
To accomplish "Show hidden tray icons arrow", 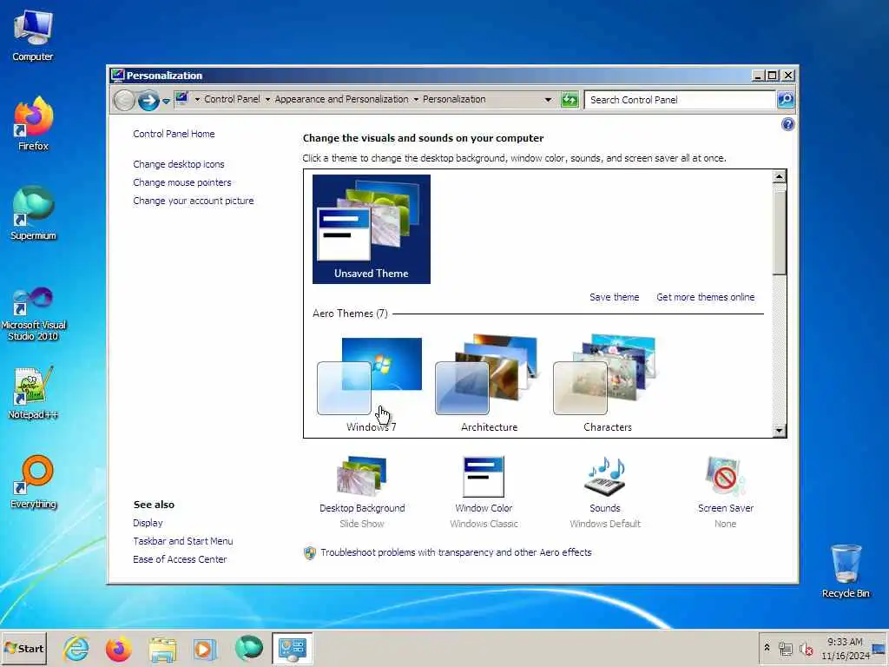I will pyautogui.click(x=767, y=648).
